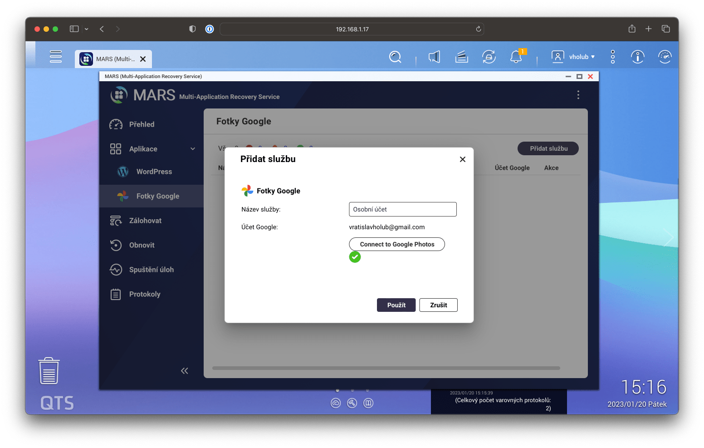Open the volume megaphone notifications icon
The height and width of the screenshot is (448, 704).
point(434,57)
